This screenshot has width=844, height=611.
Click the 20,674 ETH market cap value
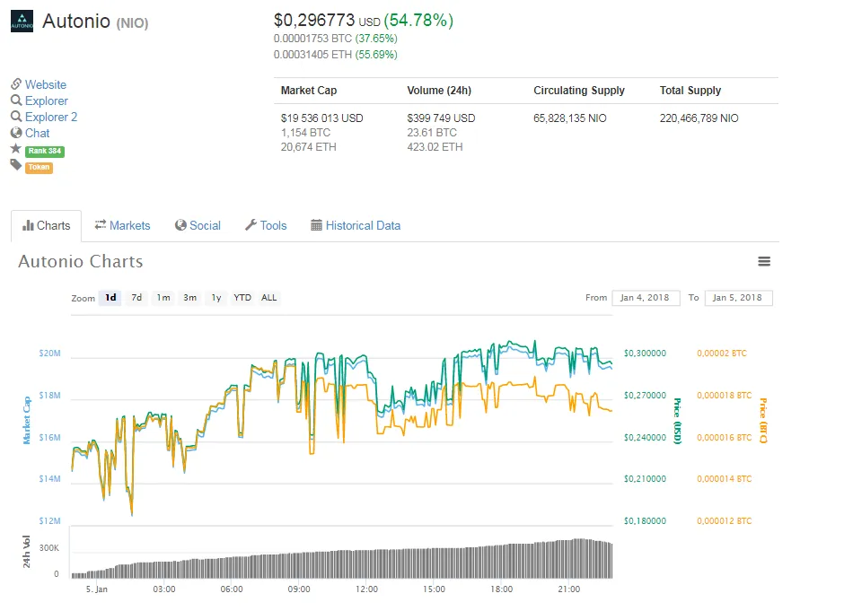click(x=309, y=147)
